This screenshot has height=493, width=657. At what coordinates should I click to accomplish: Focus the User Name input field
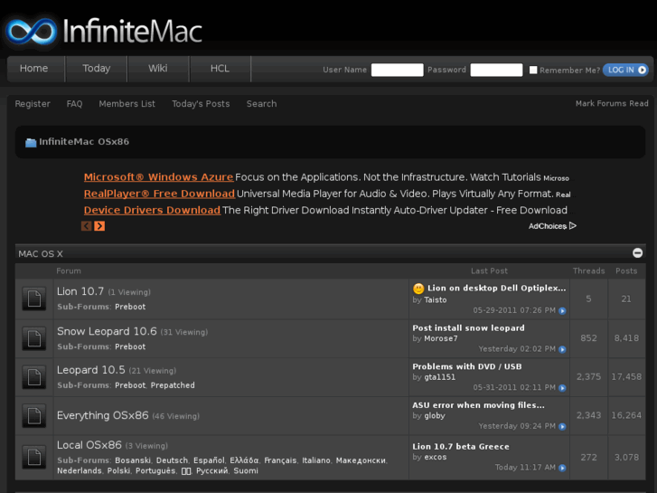(398, 70)
